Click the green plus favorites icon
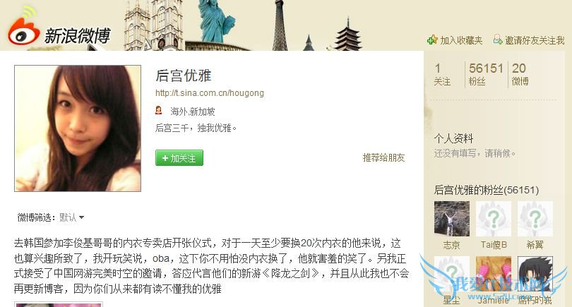572x307 pixels. click(432, 40)
